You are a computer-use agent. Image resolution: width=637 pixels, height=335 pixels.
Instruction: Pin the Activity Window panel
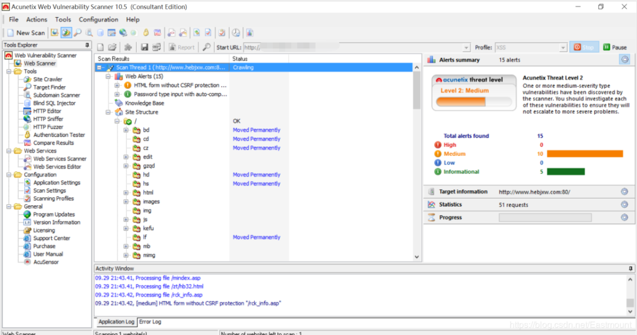pos(631,268)
